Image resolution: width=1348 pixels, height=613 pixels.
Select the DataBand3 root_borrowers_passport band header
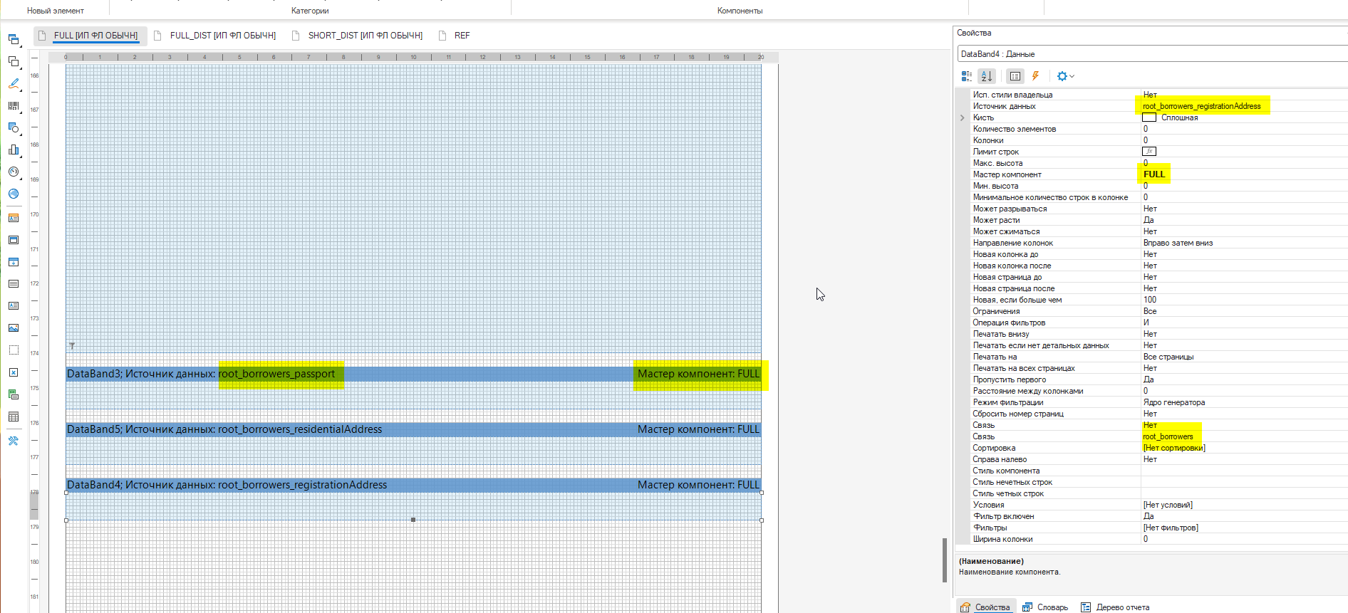tap(413, 374)
